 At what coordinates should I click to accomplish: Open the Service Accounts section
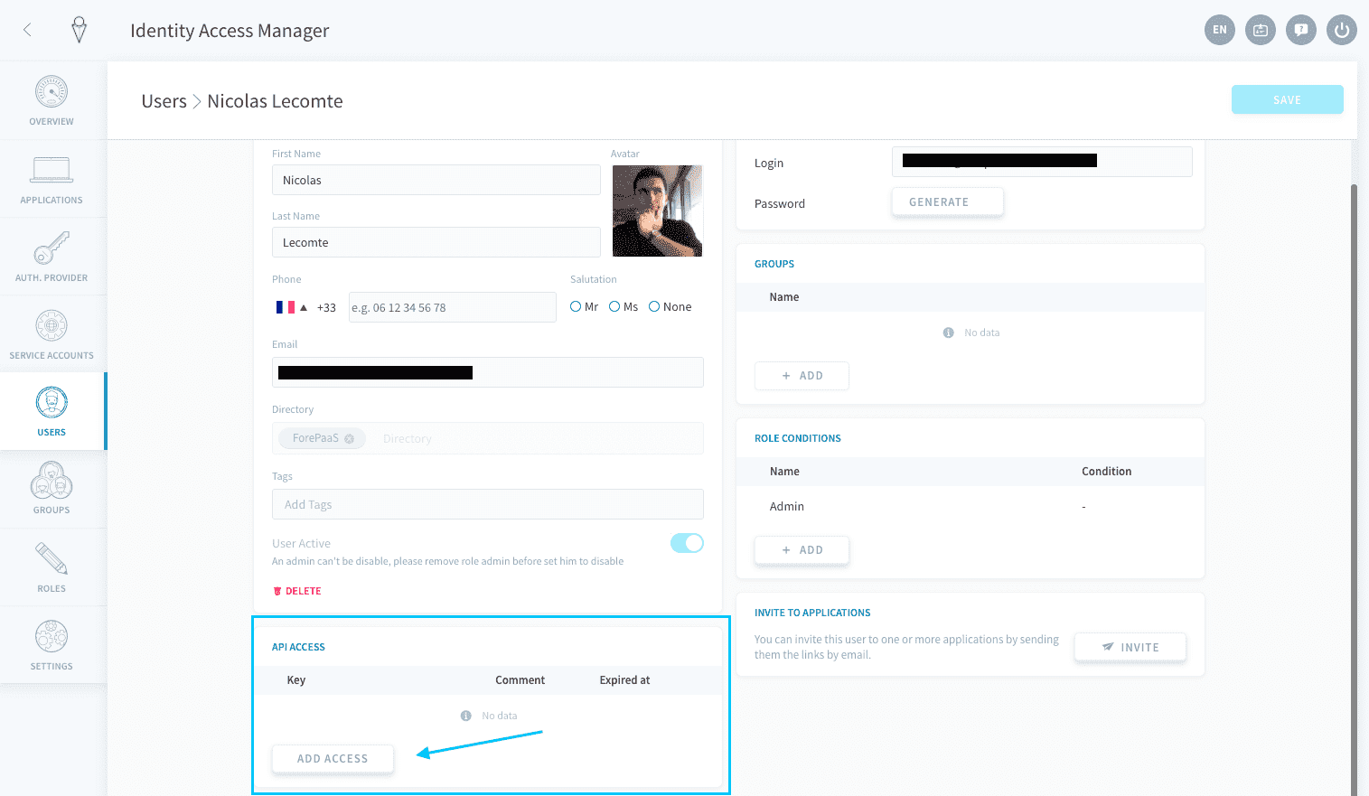click(x=52, y=334)
